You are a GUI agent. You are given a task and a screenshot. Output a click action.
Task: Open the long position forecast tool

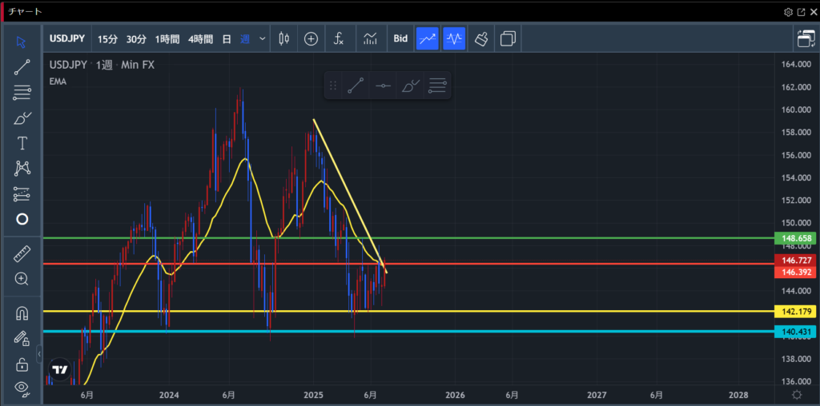[x=22, y=193]
